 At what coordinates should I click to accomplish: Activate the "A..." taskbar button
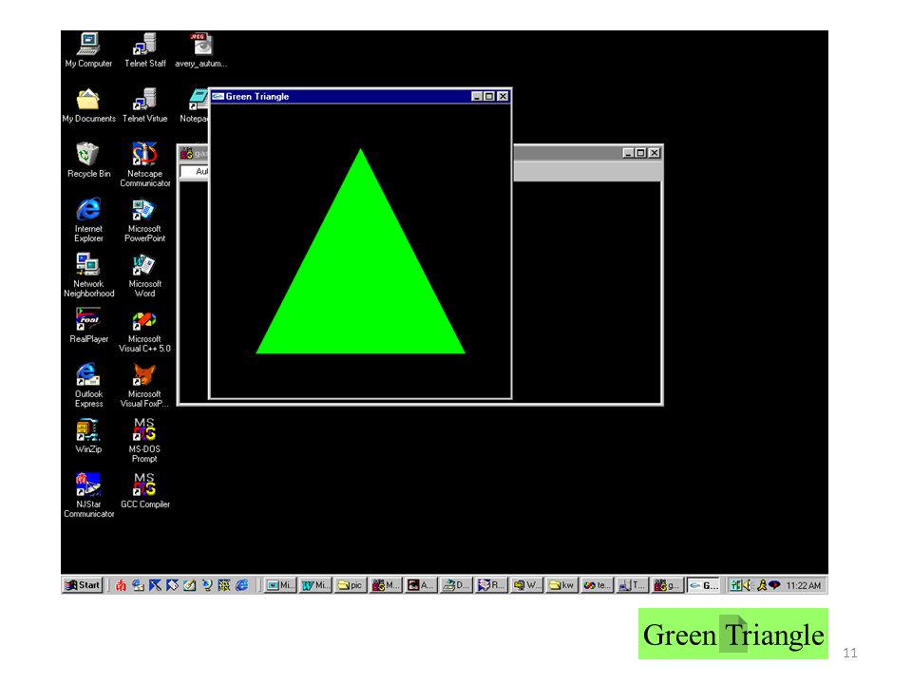click(421, 585)
